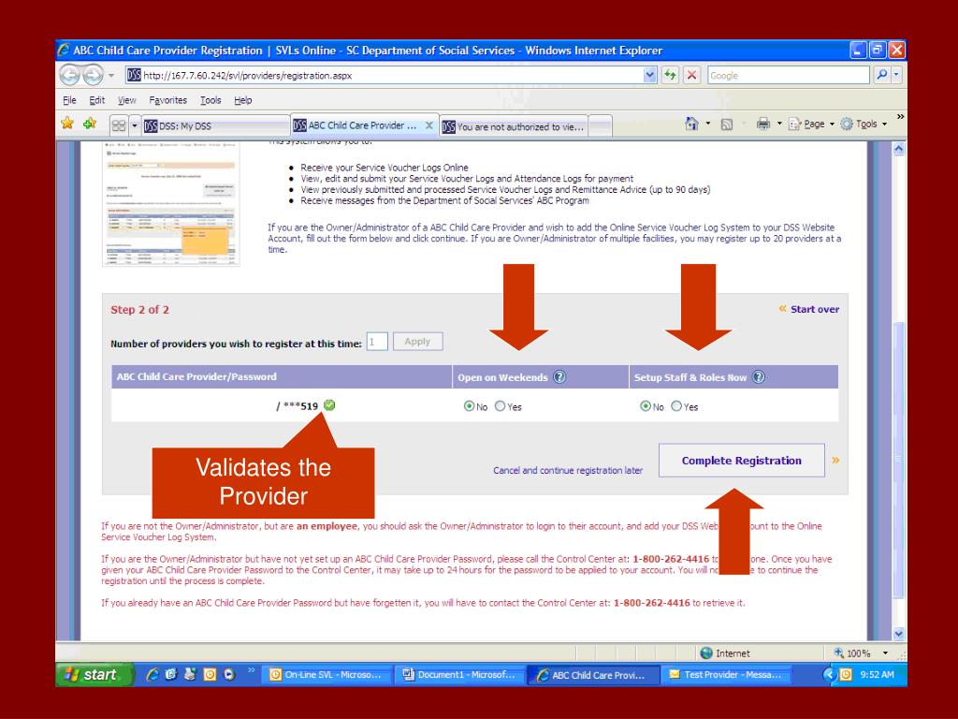Open the File menu
Viewport: 958px width, 719px height.
[x=69, y=100]
